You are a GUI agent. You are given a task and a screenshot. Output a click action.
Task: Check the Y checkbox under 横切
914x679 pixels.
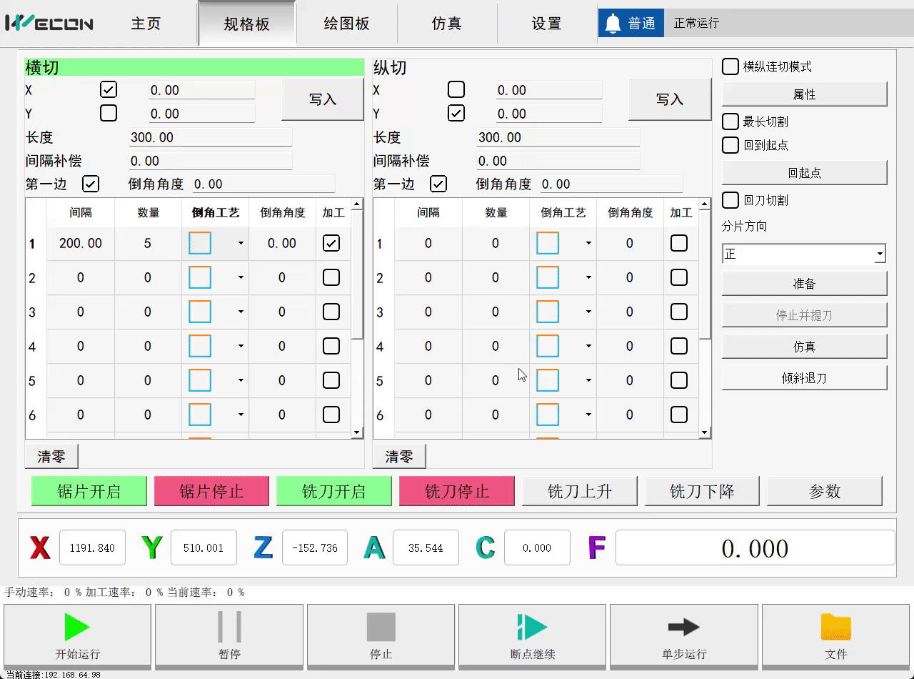[109, 113]
